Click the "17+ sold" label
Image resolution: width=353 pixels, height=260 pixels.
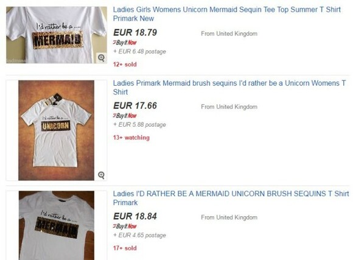[125, 248]
